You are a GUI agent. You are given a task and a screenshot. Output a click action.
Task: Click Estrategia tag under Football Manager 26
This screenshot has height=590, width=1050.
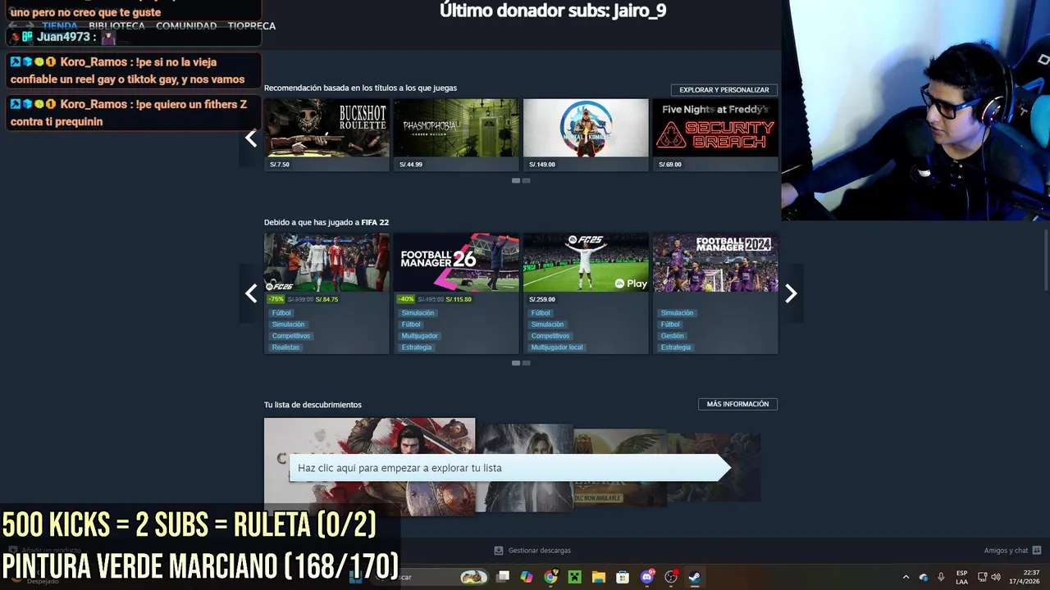[417, 347]
